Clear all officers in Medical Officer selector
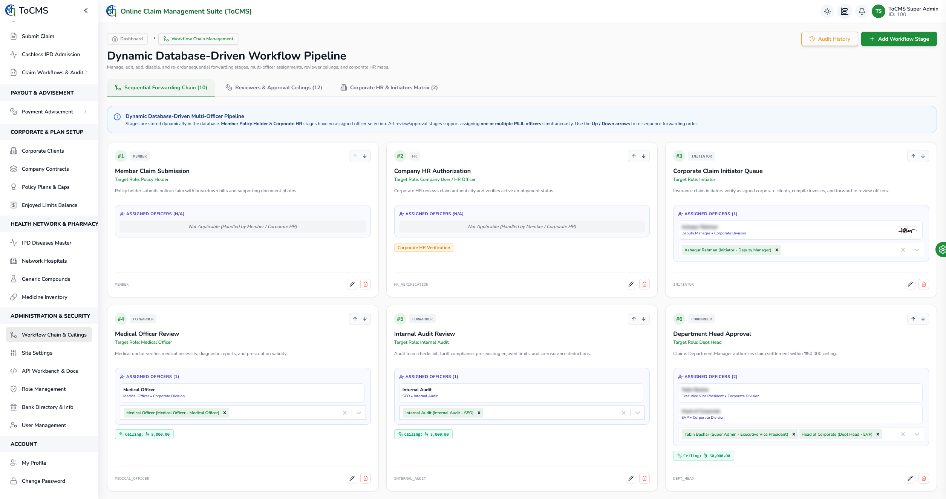Image resolution: width=946 pixels, height=499 pixels. tap(345, 413)
